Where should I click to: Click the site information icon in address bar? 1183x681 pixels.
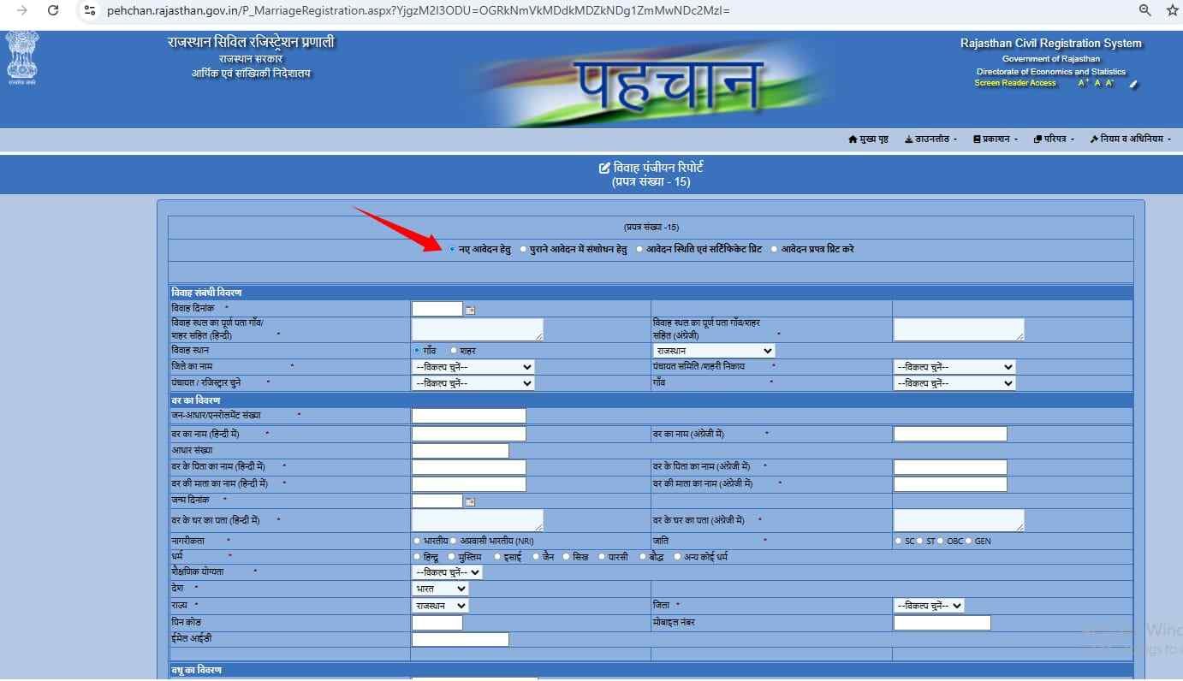point(90,10)
